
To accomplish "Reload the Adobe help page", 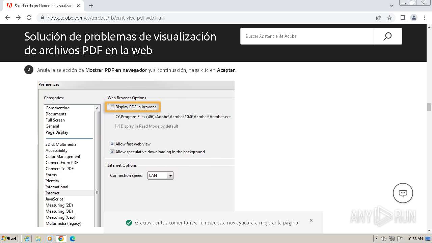I will [x=29, y=18].
